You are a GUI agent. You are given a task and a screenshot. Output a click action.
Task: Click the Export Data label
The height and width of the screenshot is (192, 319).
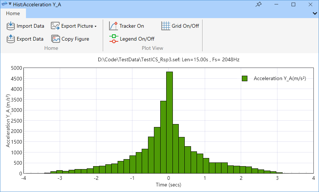[30, 39]
